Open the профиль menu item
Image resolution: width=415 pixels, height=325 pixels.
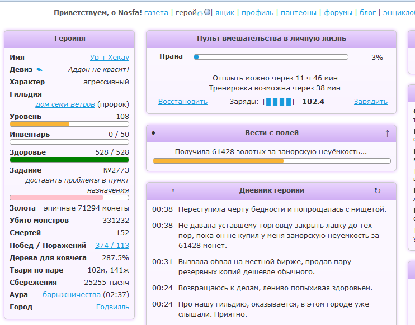tap(257, 12)
